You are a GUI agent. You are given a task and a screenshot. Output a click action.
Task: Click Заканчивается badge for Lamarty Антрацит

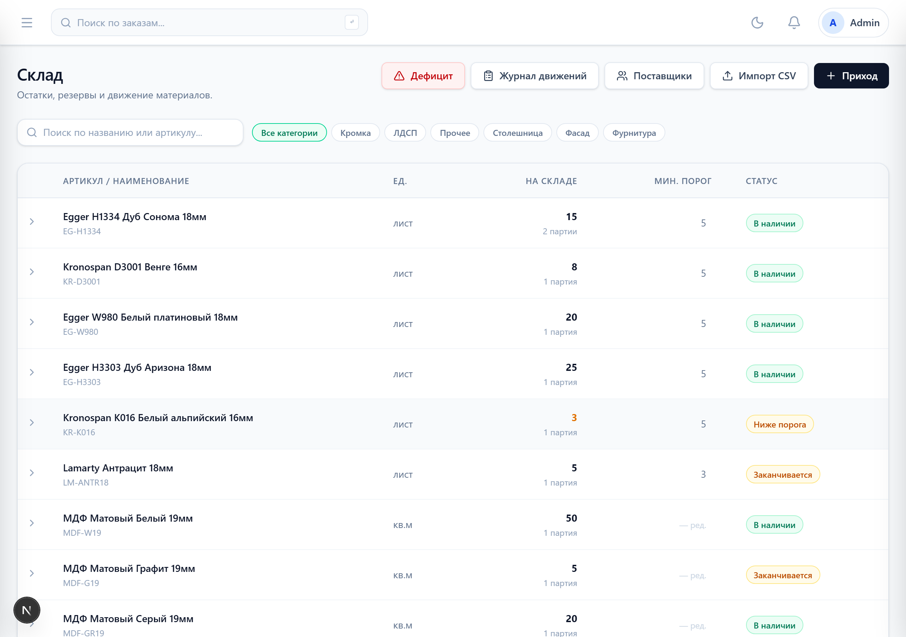782,475
